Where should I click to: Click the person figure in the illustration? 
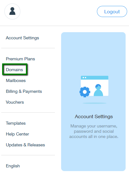tap(98, 90)
